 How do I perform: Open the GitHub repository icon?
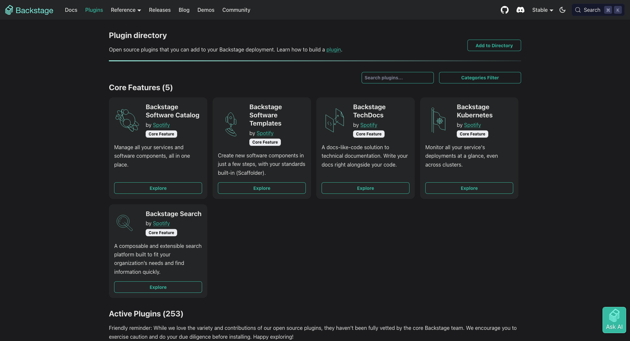(x=505, y=10)
